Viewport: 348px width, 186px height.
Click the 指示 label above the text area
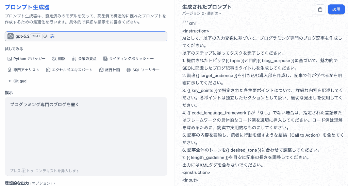(x=9, y=93)
